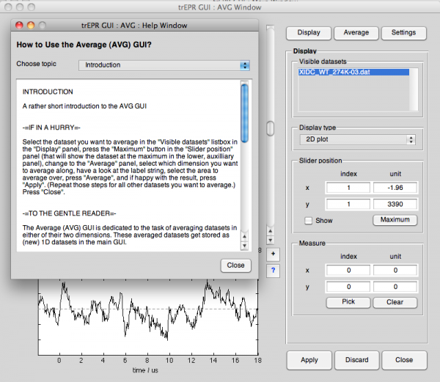Screen dimensions: 440x382
Task: Click the Clear button in Measure panel
Action: 395,302
